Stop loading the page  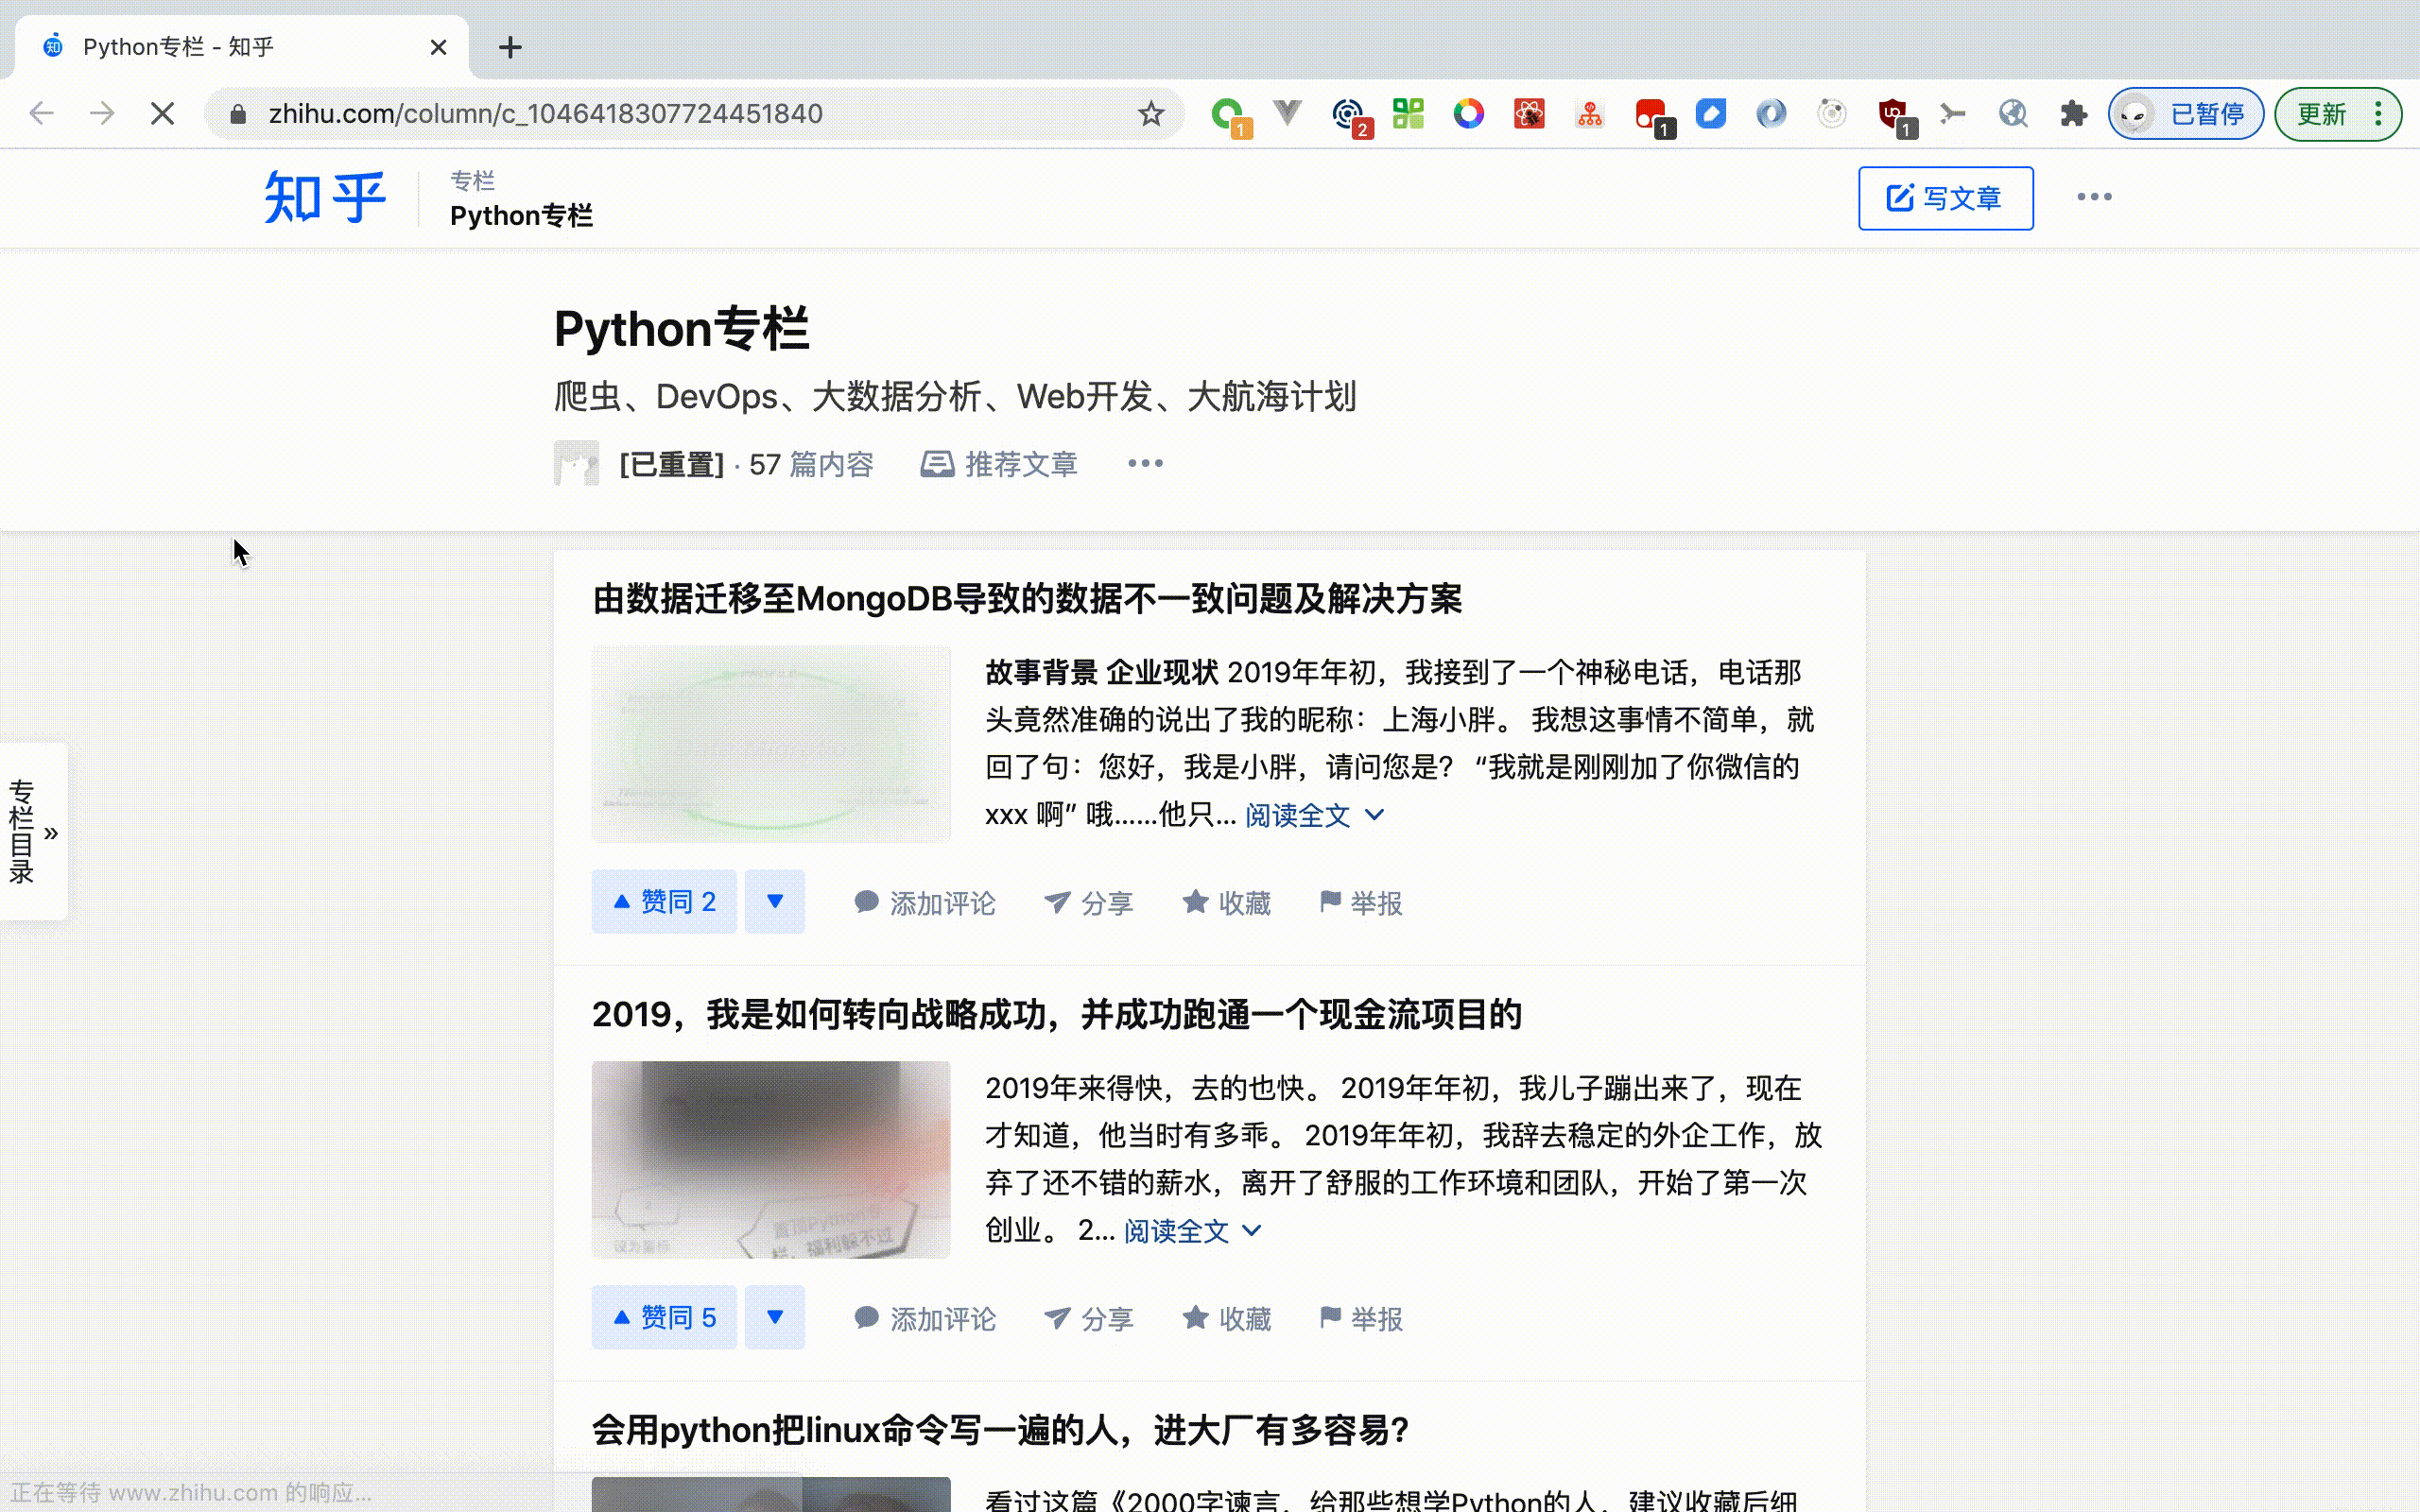coord(162,113)
